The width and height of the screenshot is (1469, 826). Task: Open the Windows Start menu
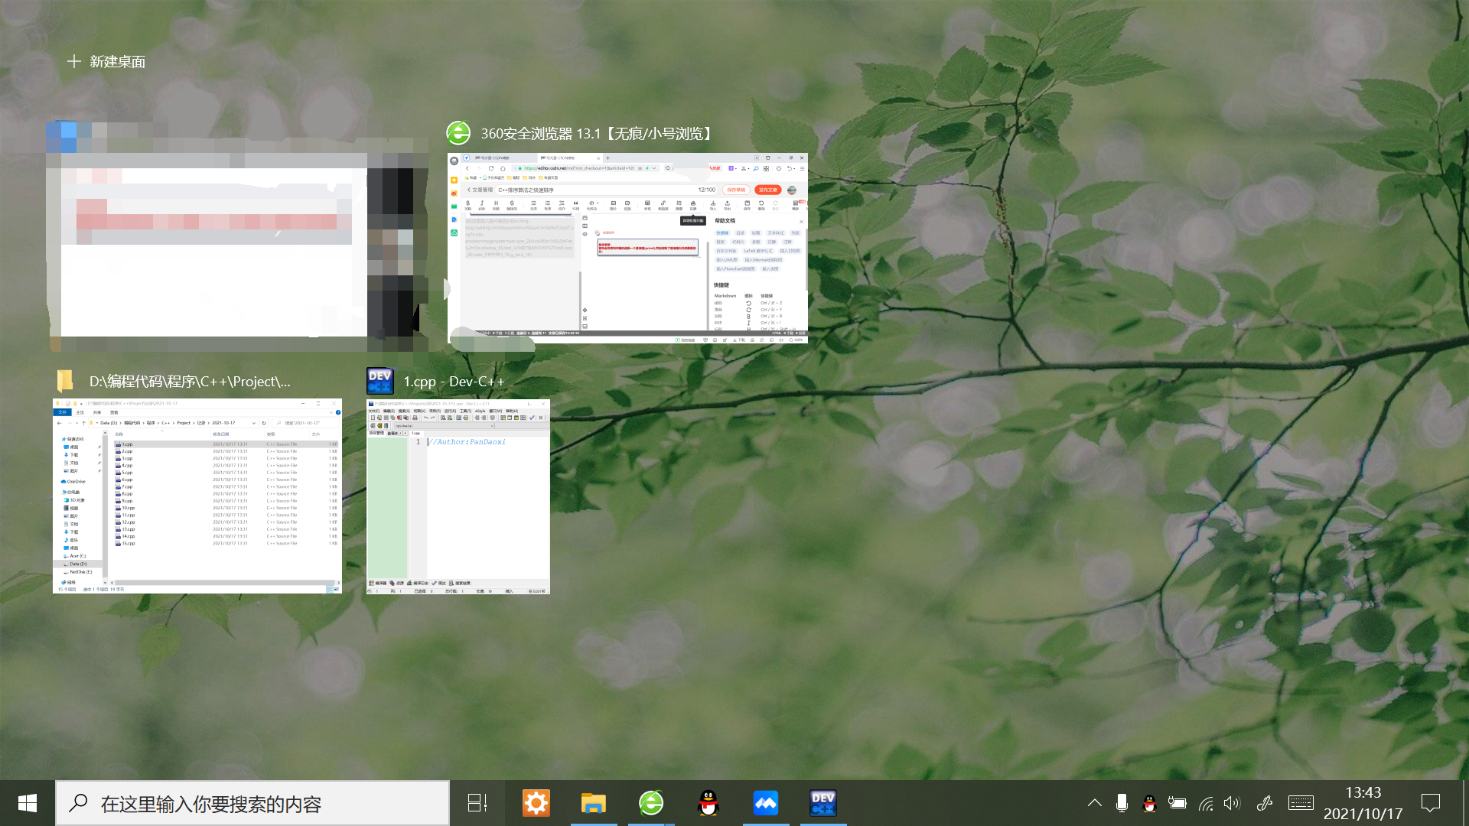28,803
